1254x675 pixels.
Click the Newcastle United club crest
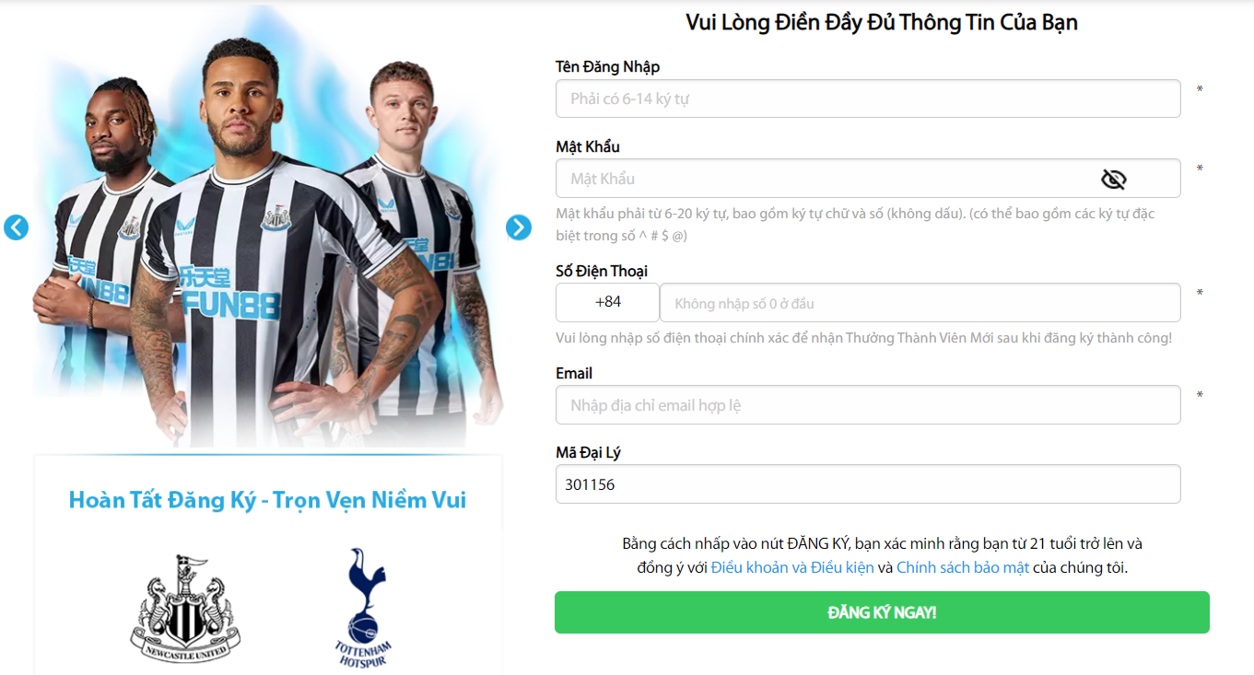point(185,609)
